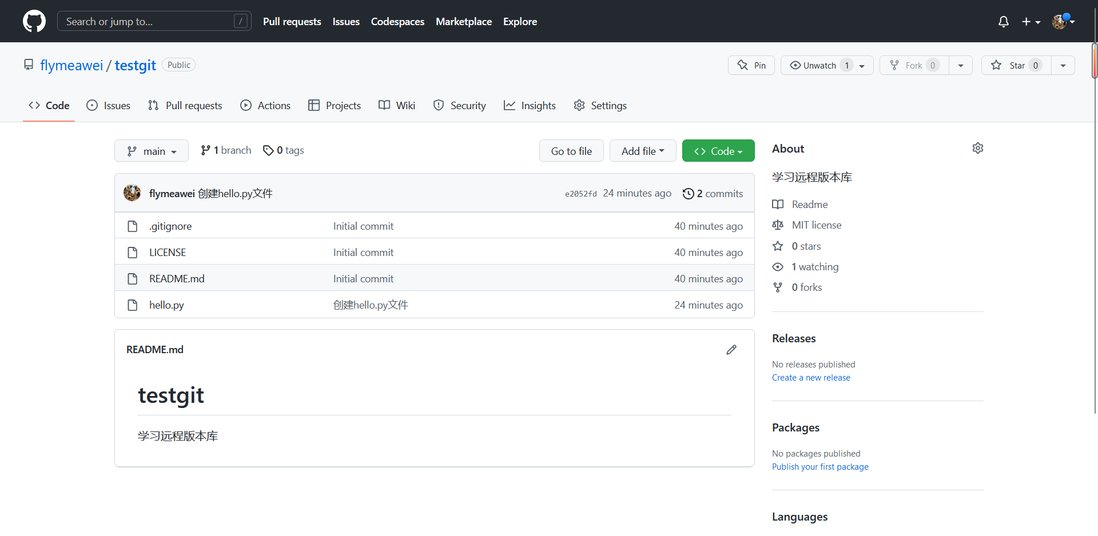
Task: Click the Fork button
Action: [914, 65]
